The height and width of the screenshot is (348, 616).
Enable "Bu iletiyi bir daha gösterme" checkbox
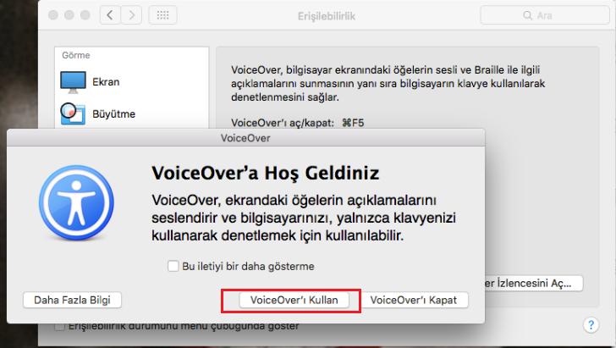click(x=173, y=266)
